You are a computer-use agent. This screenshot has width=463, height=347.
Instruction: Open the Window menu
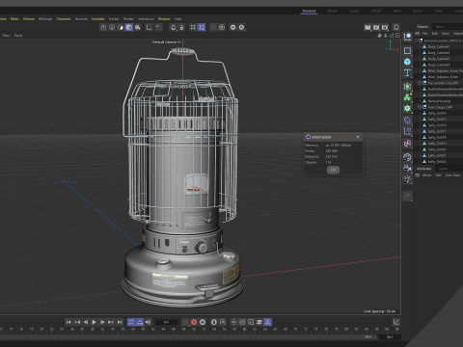pyautogui.click(x=164, y=19)
